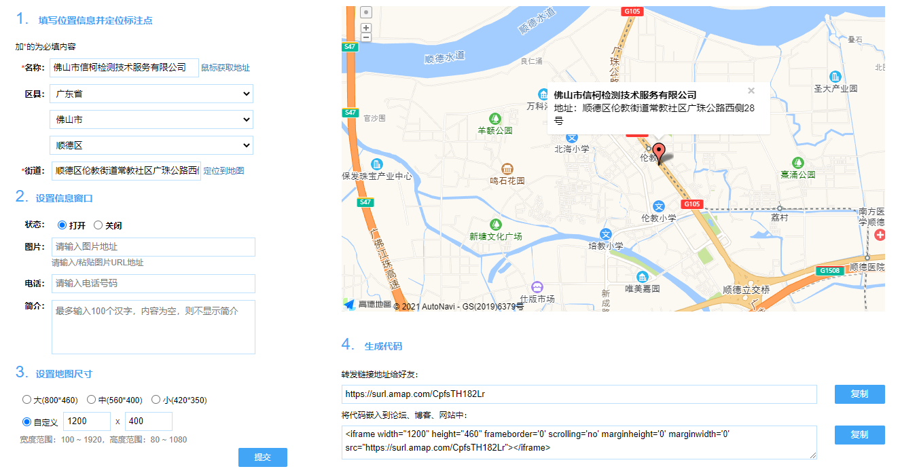Screen dimensions: 900x471
Task: Click the 简介 description textarea
Action: (154, 327)
